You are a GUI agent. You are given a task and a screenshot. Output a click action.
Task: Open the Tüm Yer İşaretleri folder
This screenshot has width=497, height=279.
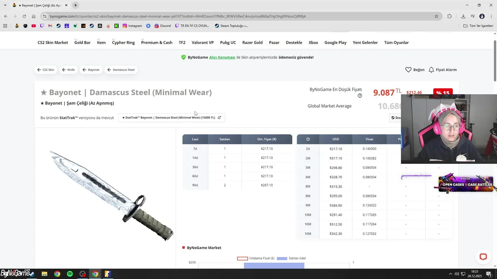(478, 26)
